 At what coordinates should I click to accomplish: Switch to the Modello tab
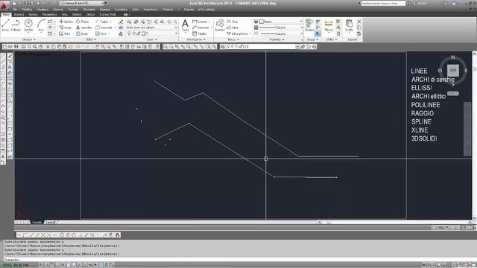(37, 222)
